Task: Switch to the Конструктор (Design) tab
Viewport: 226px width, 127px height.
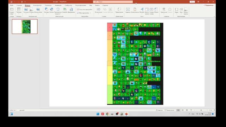Action: pos(37,5)
